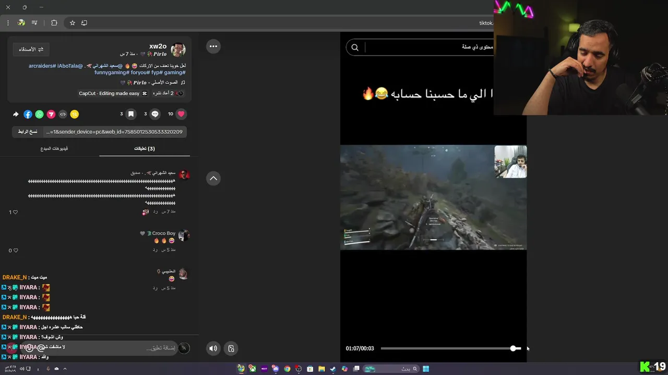The height and width of the screenshot is (375, 668).
Task: Open @iAboTala mention
Action: [x=70, y=66]
